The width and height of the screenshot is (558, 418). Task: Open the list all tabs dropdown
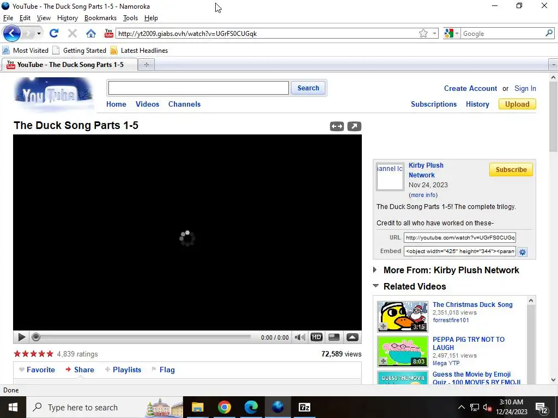pos(554,65)
